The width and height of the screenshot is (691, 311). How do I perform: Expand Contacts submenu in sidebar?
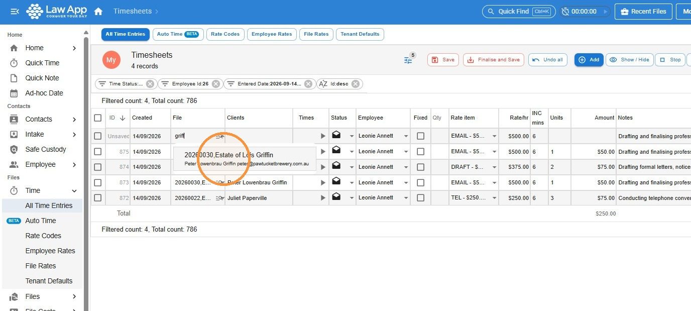click(x=74, y=119)
